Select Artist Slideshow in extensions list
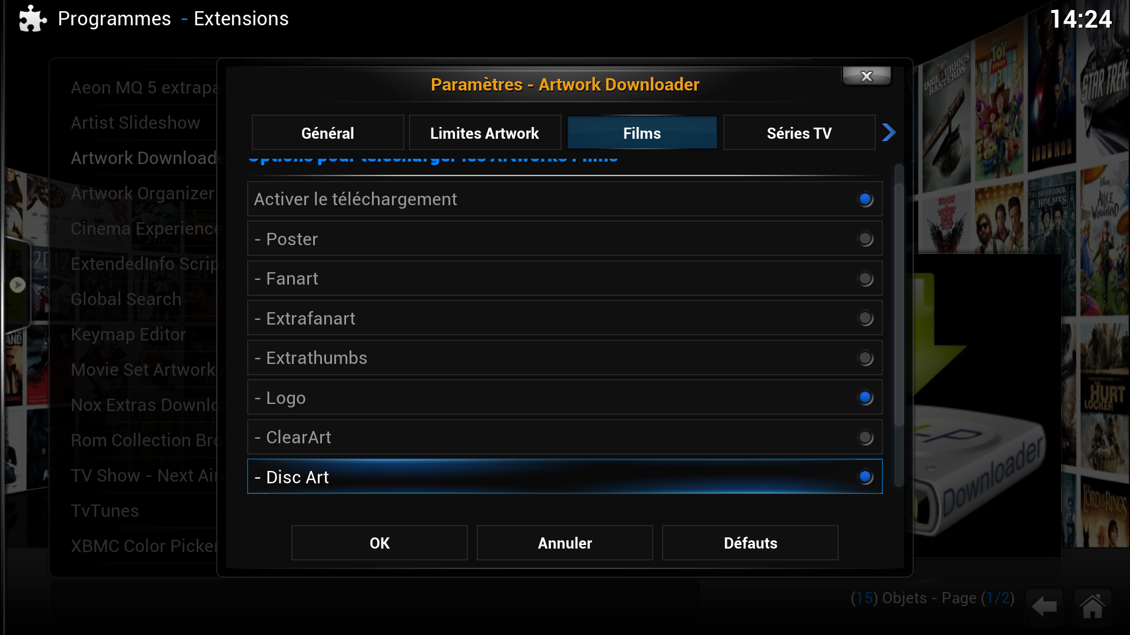Image resolution: width=1130 pixels, height=635 pixels. pyautogui.click(x=135, y=123)
